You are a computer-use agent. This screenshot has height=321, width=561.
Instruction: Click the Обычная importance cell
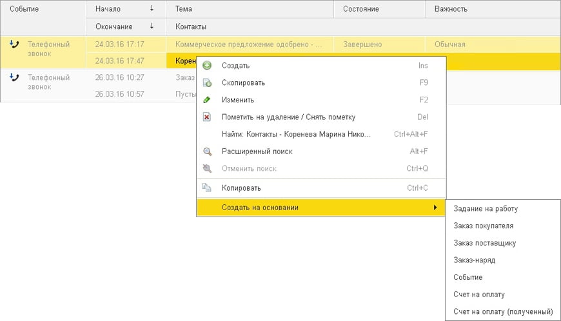493,44
